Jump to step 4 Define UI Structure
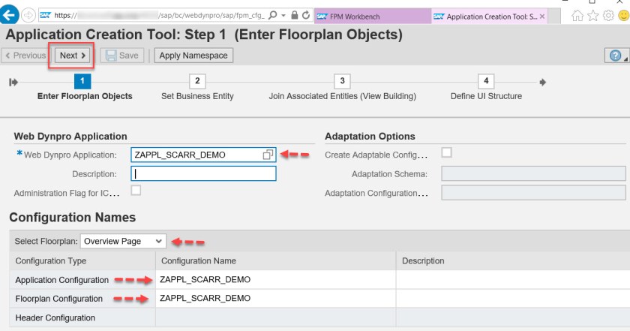The image size is (630, 331). (x=486, y=81)
